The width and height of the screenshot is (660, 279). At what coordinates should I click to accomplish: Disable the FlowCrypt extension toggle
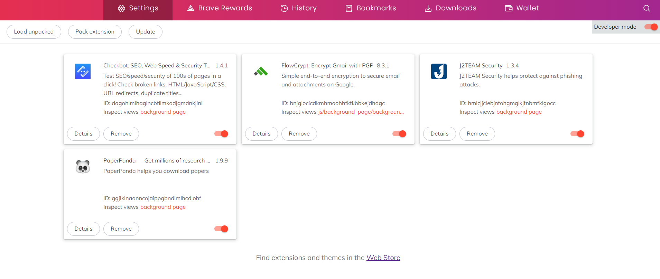coord(399,134)
